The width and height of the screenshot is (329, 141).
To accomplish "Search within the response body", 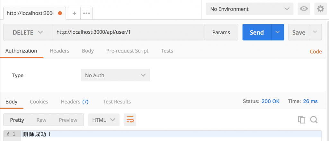I will tap(314, 120).
